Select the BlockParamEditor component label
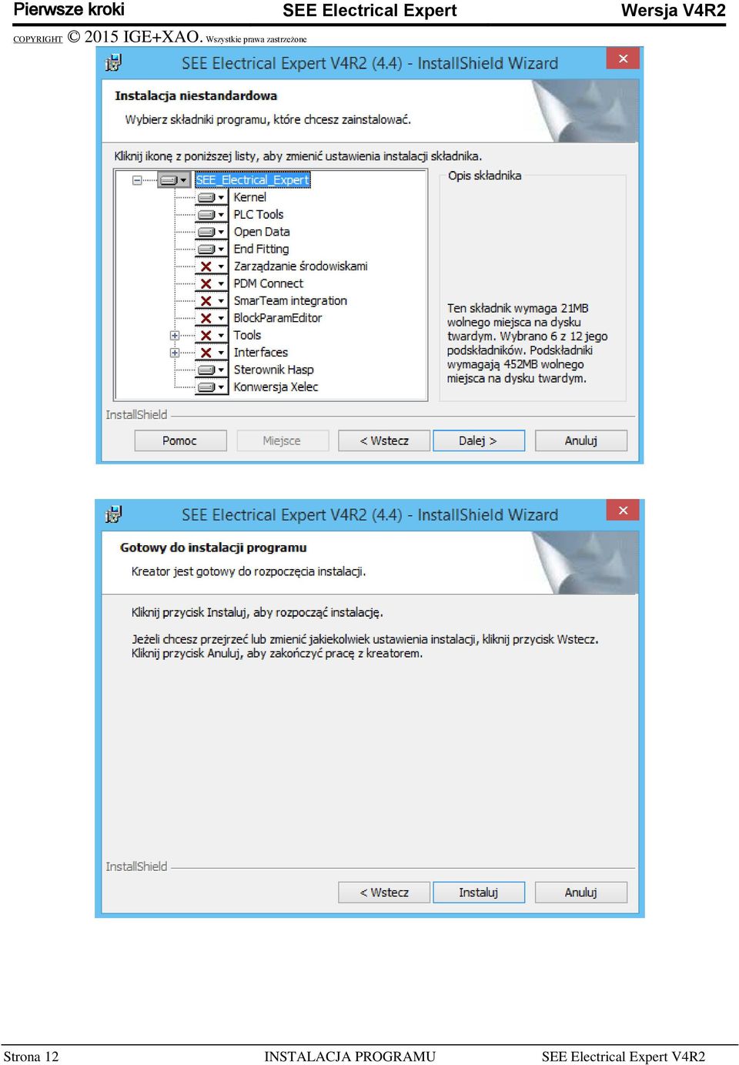This screenshot has width=739, height=1065. coord(278,318)
